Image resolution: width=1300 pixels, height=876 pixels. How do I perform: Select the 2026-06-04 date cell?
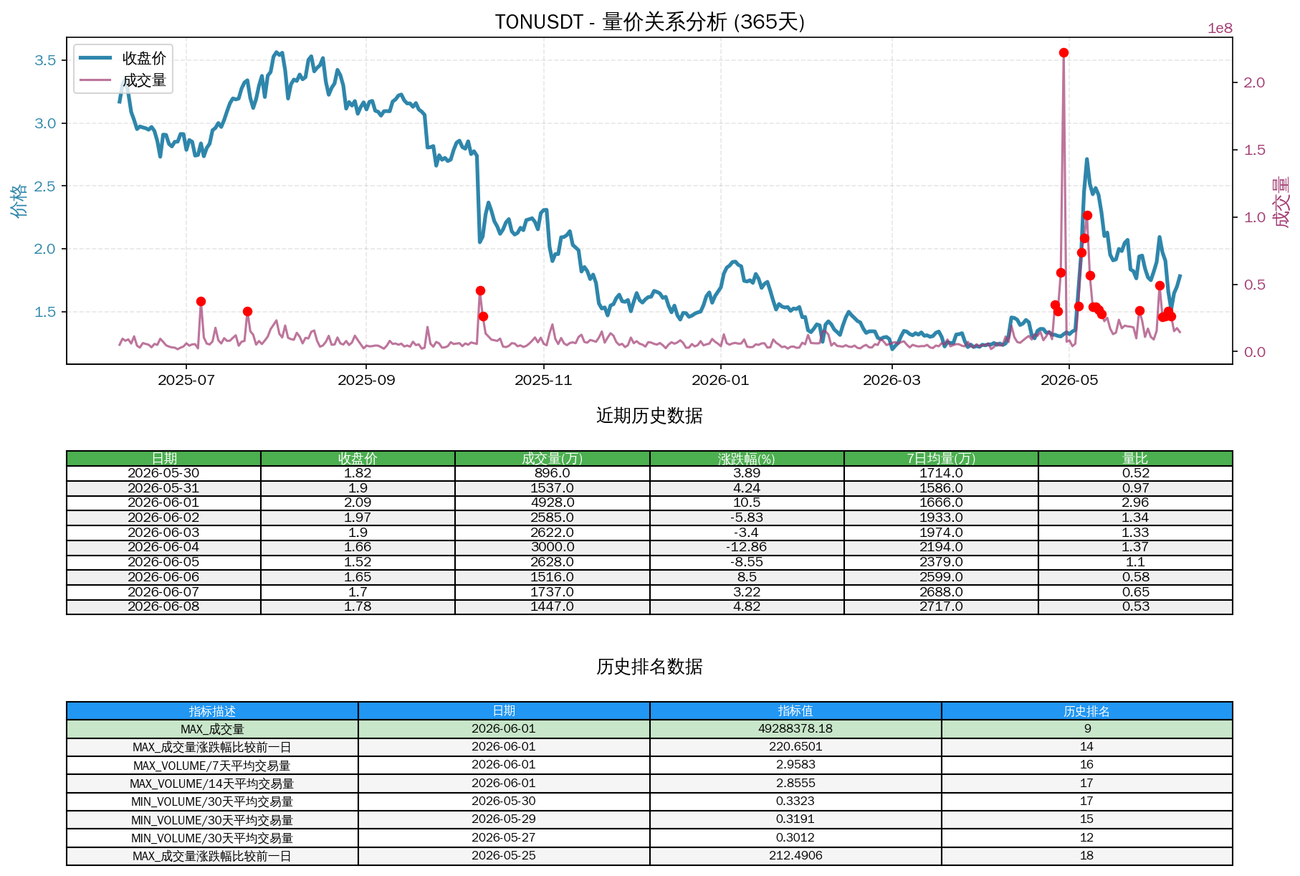164,547
